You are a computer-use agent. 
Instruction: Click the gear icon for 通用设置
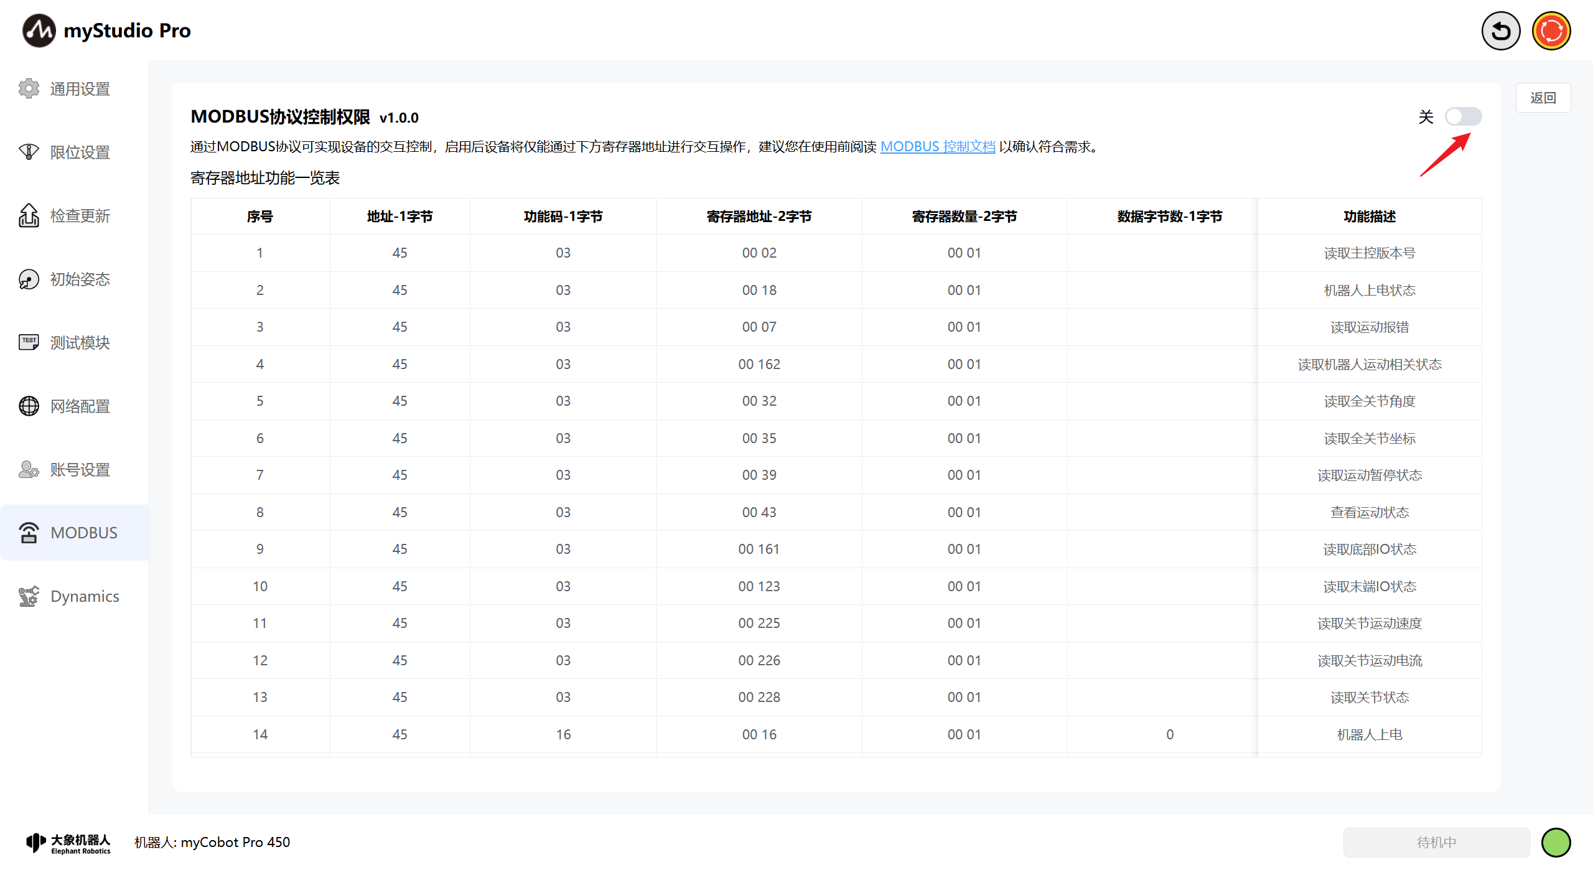pyautogui.click(x=29, y=89)
